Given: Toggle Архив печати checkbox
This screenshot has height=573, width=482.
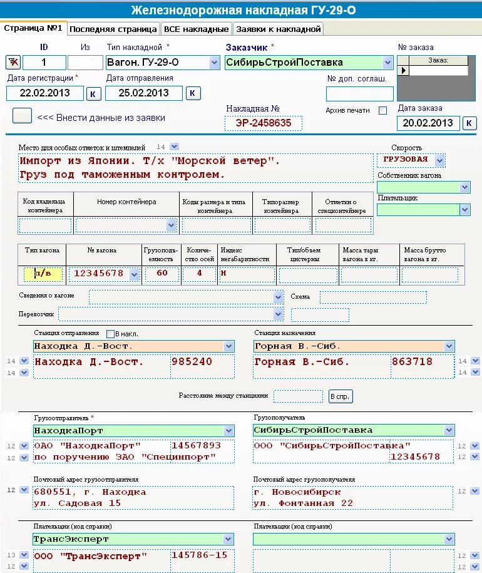Looking at the screenshot, I should point(382,110).
